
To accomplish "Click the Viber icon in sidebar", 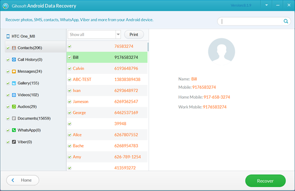I will [14, 142].
